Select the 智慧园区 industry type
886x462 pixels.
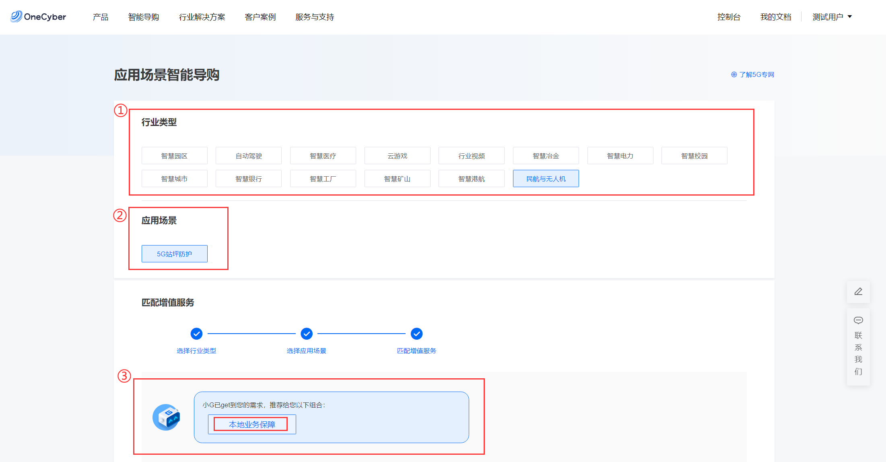tap(174, 156)
